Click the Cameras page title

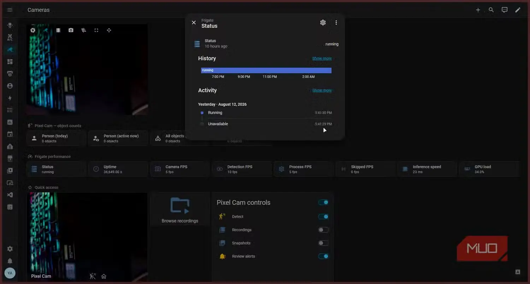point(39,10)
